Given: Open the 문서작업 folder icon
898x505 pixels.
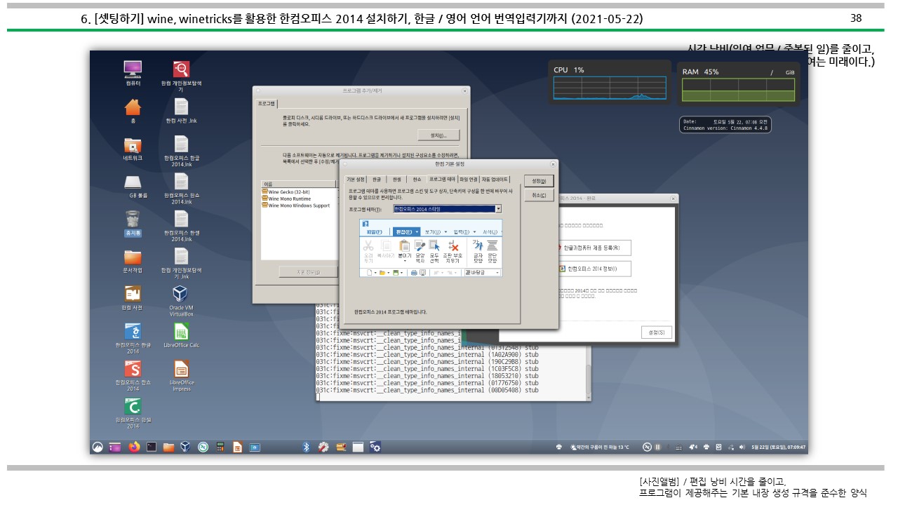Looking at the screenshot, I should tap(133, 257).
